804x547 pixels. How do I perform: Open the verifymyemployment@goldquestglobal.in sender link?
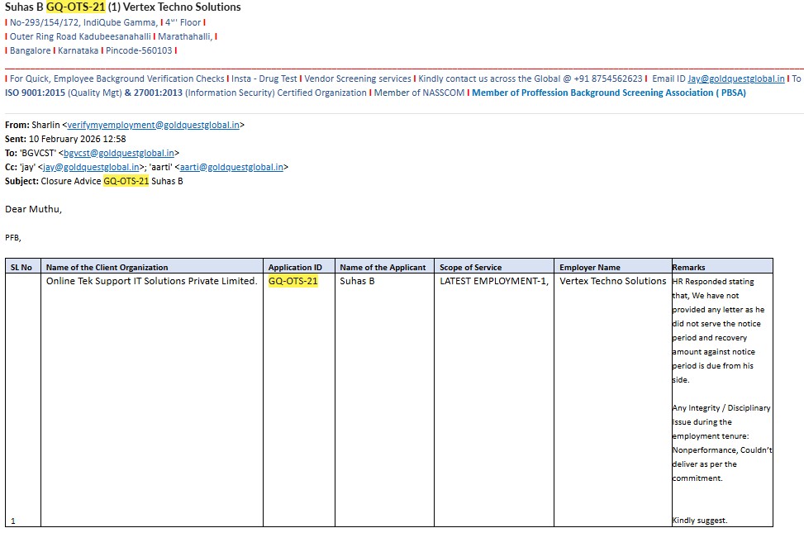pyautogui.click(x=154, y=125)
